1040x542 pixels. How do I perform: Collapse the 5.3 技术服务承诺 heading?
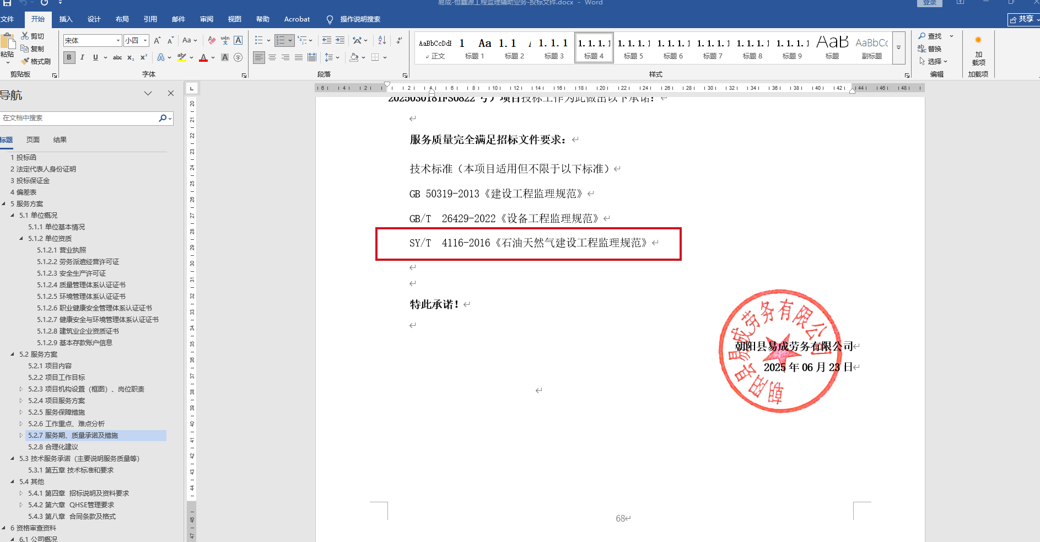13,459
